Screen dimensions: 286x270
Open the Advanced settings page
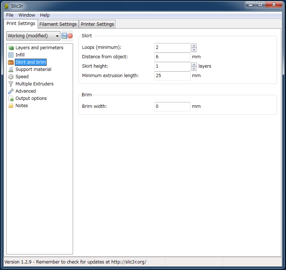[x=26, y=91]
